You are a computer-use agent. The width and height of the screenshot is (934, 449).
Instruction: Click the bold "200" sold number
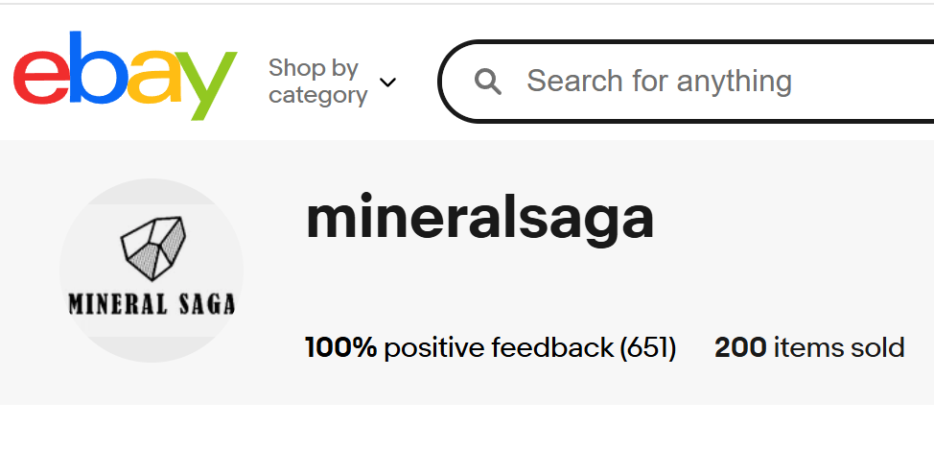[x=739, y=347]
